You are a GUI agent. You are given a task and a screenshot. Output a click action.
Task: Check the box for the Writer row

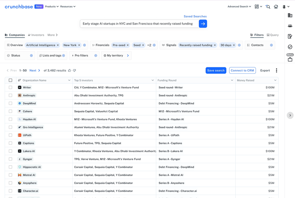click(10, 88)
